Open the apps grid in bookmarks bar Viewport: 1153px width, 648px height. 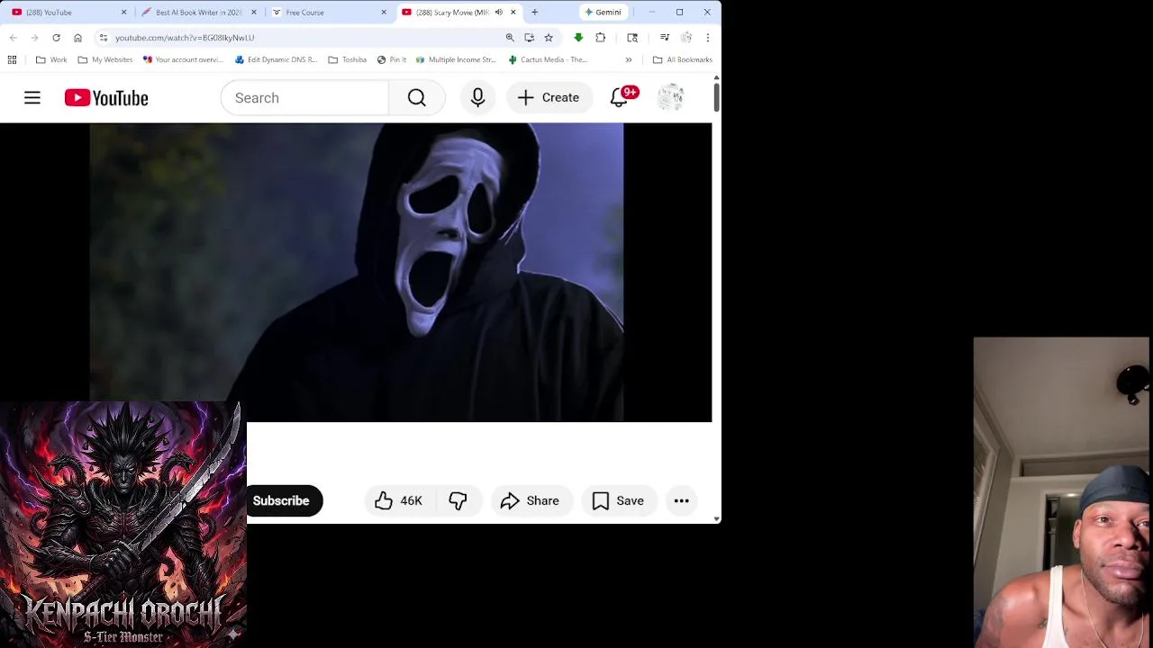point(12,59)
